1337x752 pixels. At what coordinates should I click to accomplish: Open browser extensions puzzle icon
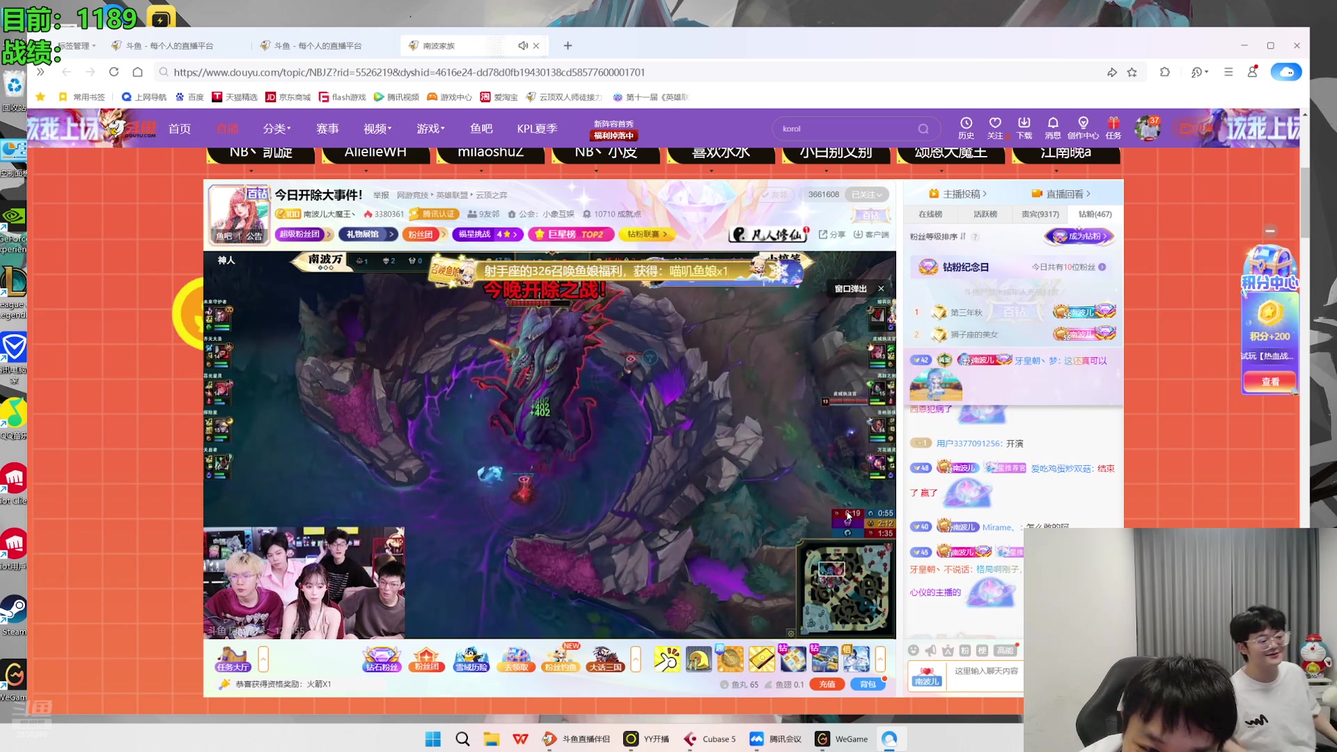click(x=1165, y=72)
